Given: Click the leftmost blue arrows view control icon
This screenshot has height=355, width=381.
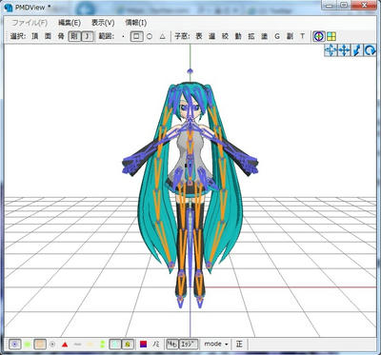Looking at the screenshot, I should tap(331, 50).
